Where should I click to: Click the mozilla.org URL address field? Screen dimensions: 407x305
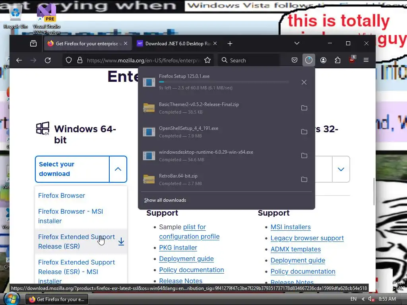tap(143, 60)
